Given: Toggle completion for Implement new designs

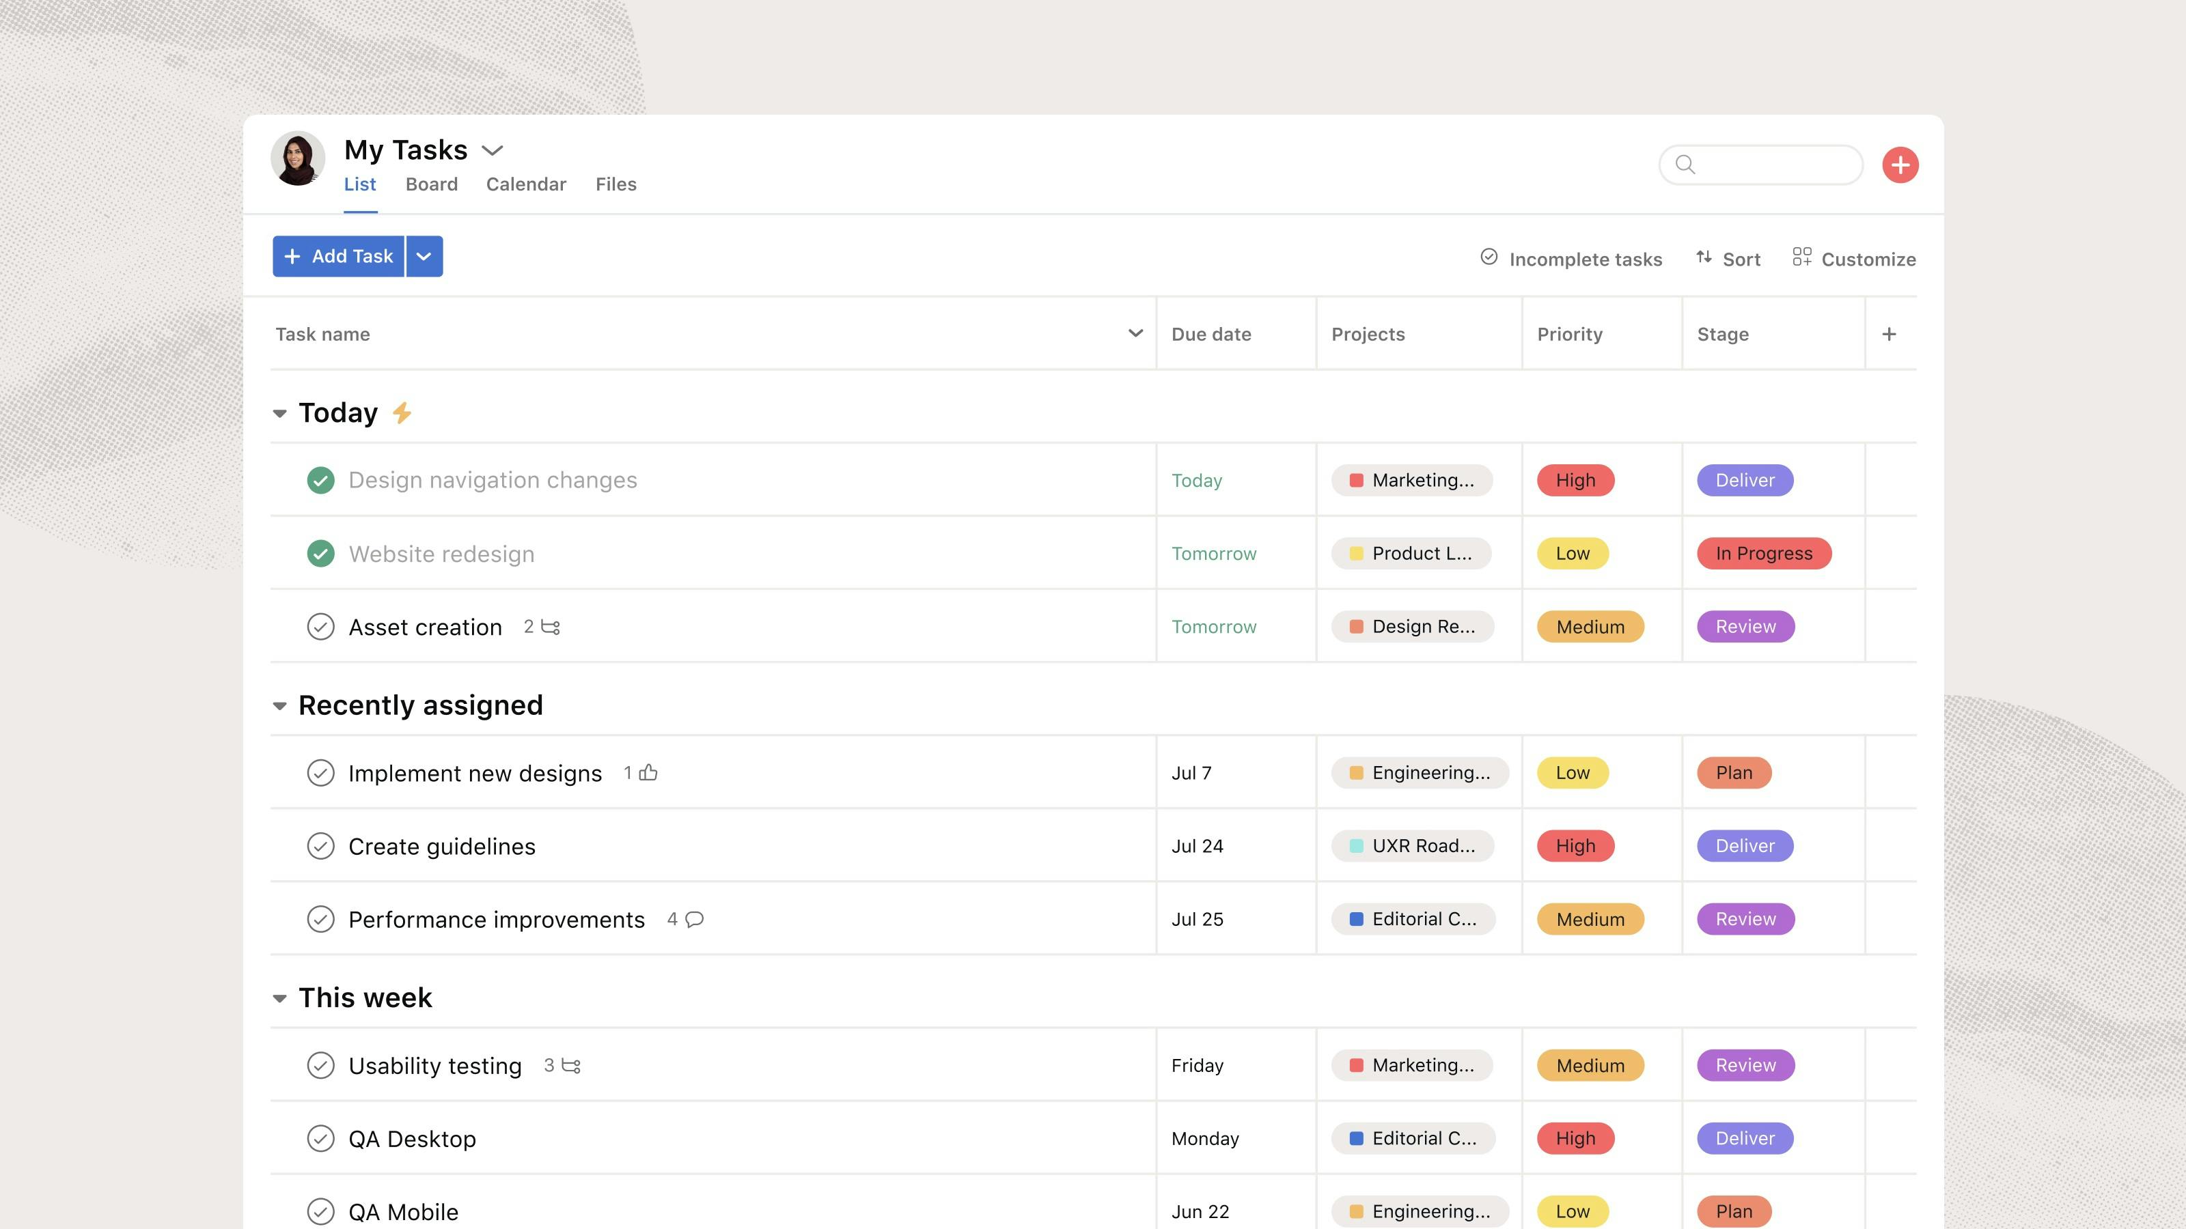Looking at the screenshot, I should coord(320,772).
